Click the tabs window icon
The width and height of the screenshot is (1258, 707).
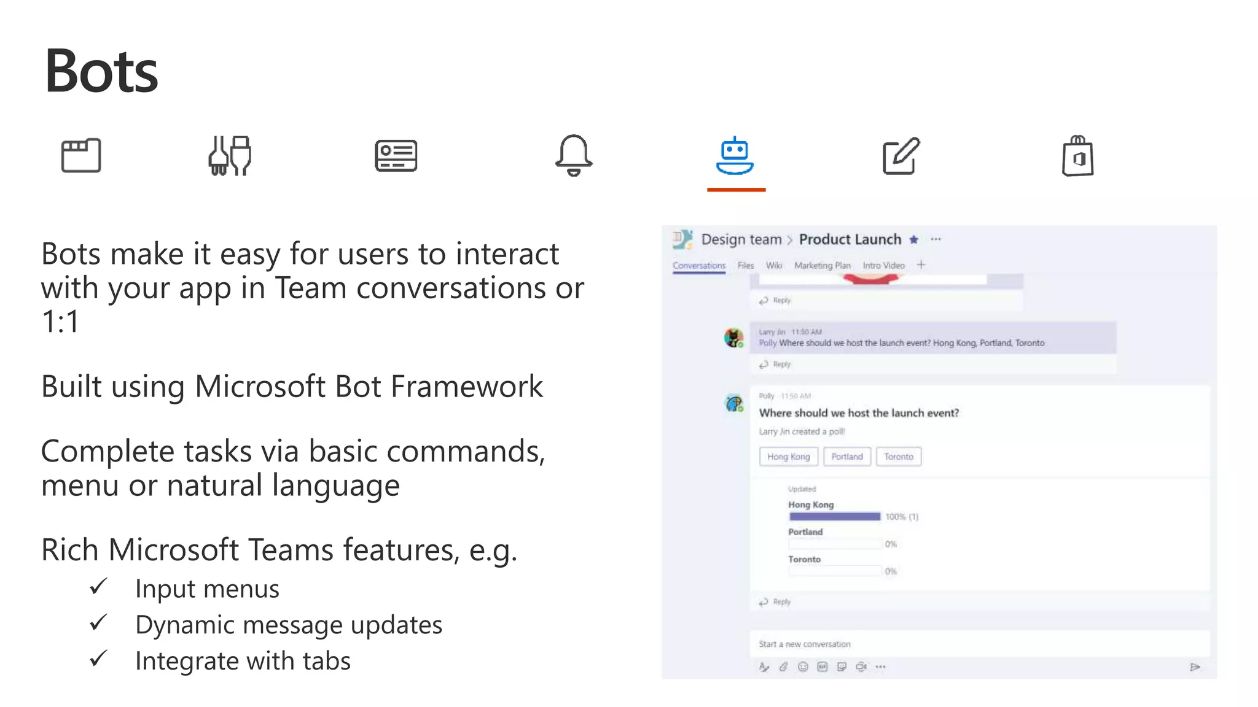[x=81, y=155]
